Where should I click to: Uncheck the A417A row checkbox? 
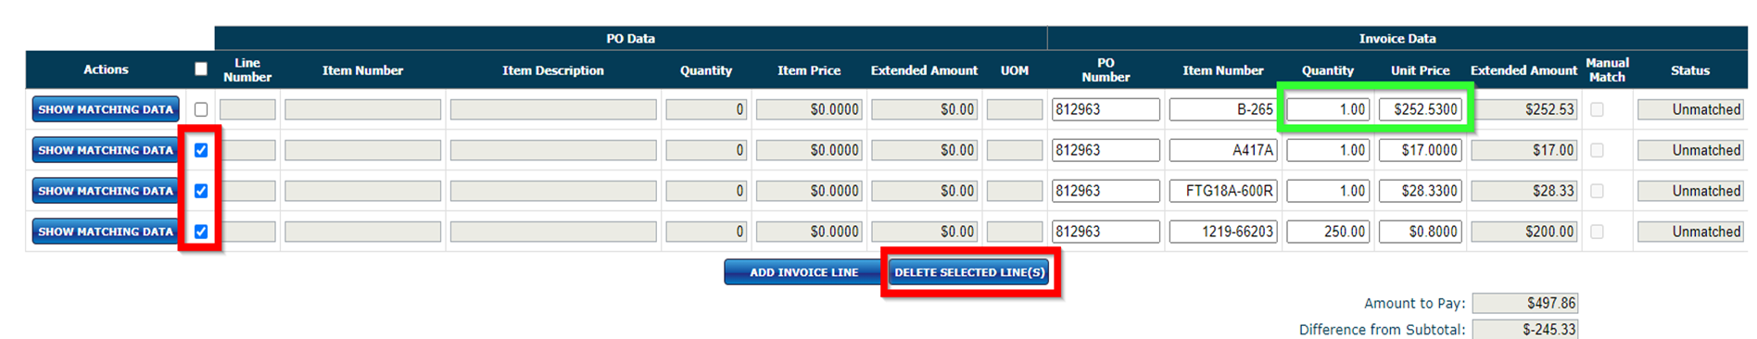[201, 150]
